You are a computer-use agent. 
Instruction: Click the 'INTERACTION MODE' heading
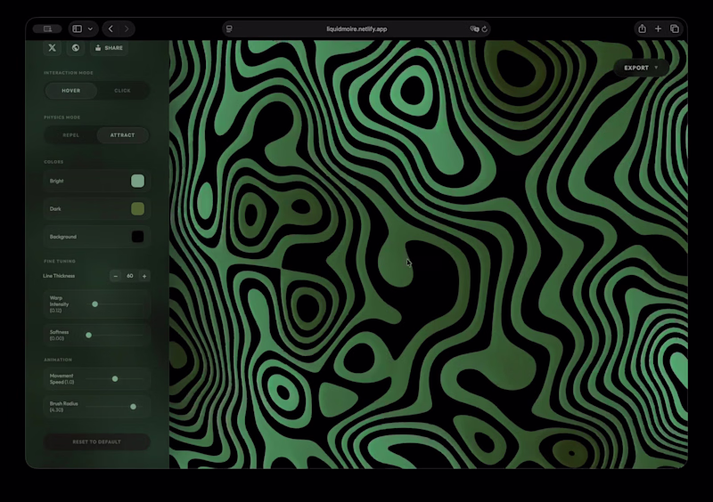[x=69, y=73]
